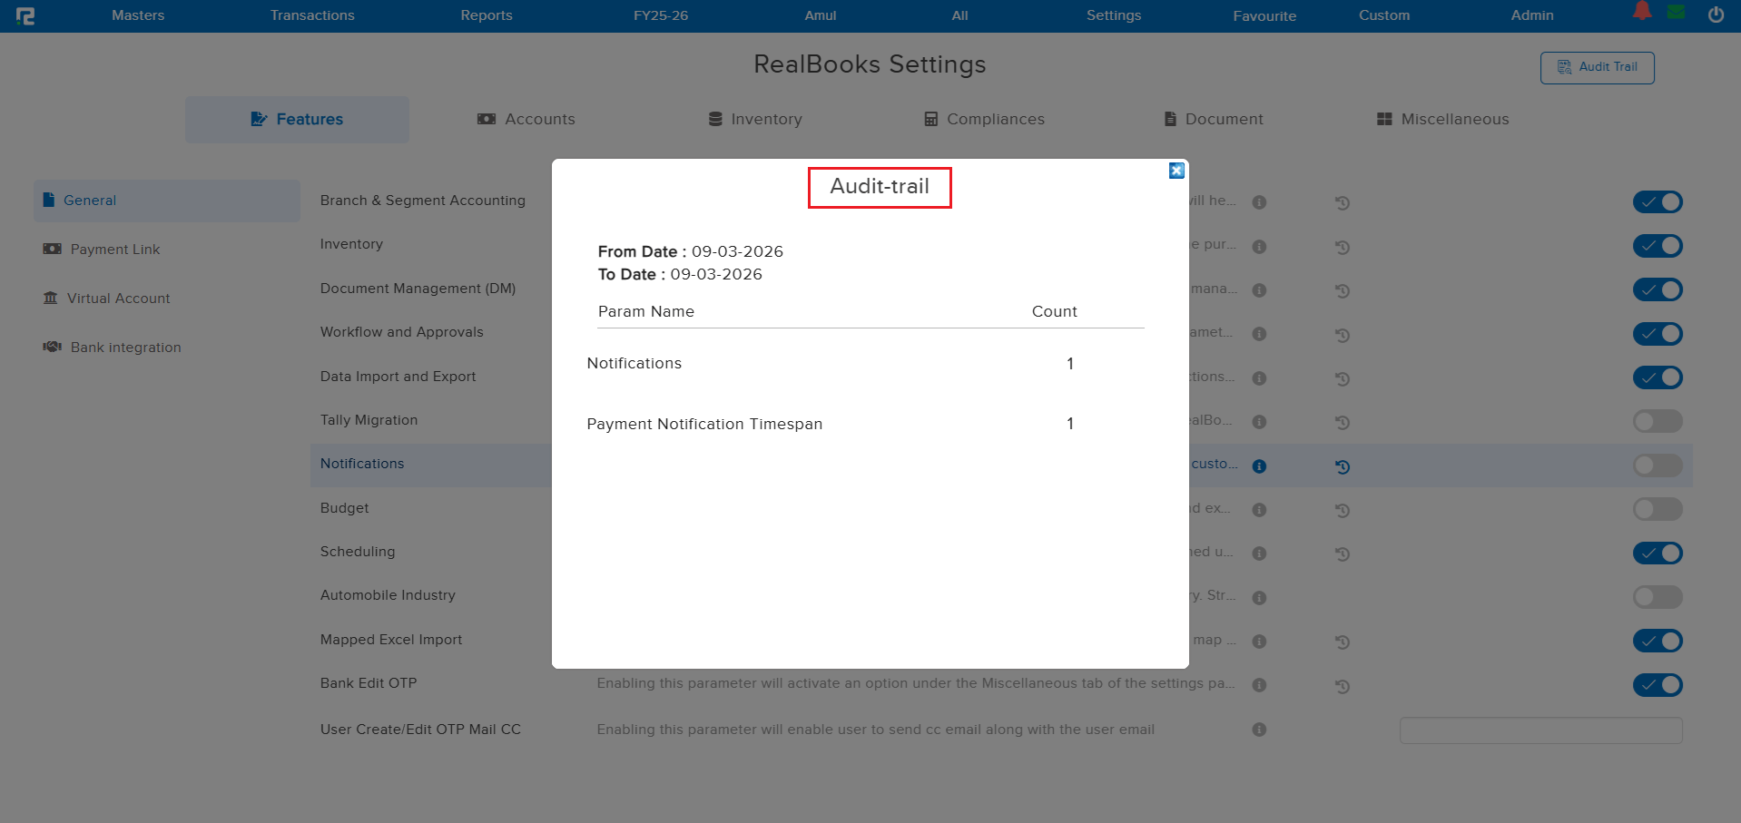Disable the Bank Edit OTP toggle

(x=1657, y=685)
